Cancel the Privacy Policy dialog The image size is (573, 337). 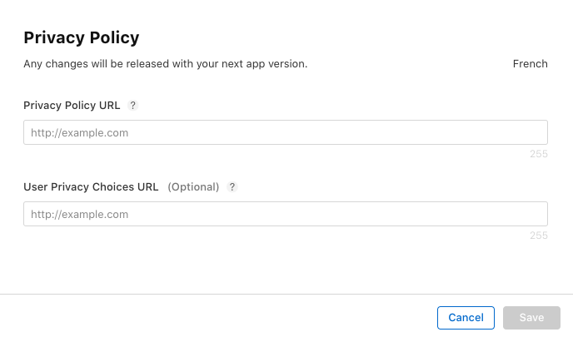coord(466,318)
